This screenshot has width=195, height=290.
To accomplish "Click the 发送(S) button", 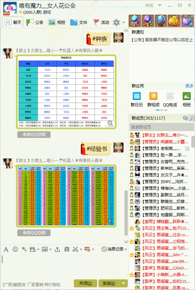I will point(109,283).
